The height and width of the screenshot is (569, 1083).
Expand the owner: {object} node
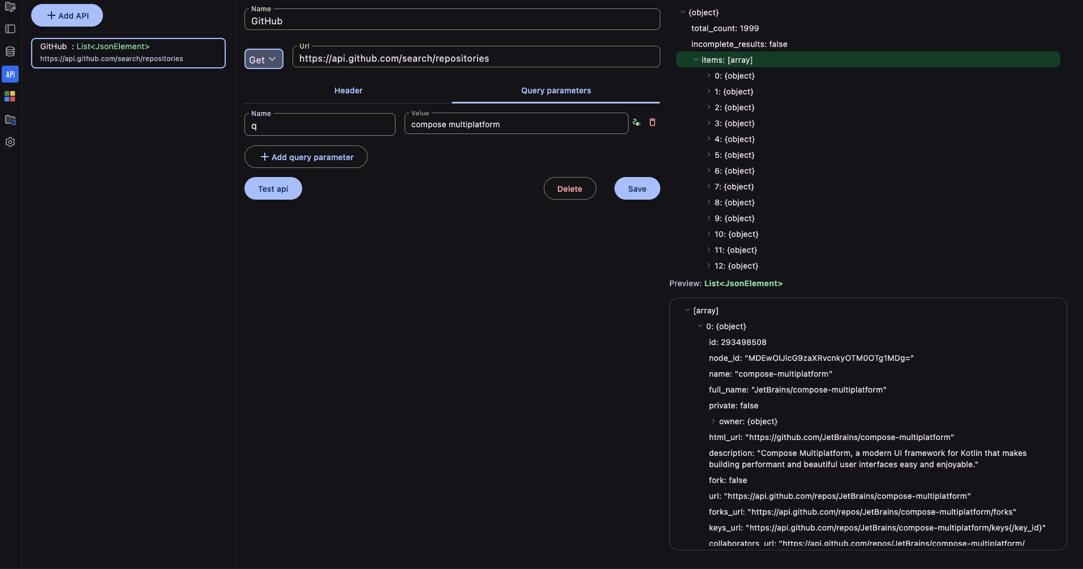coord(713,421)
